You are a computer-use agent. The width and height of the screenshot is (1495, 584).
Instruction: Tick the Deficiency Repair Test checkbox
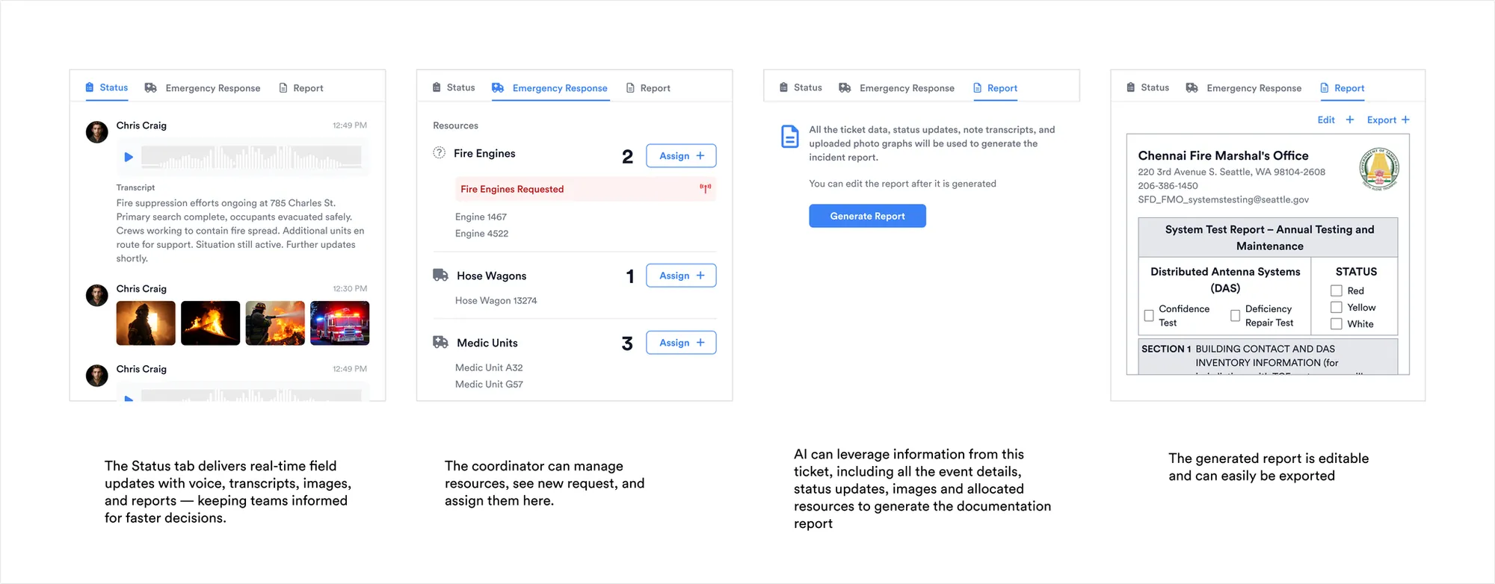click(x=1235, y=316)
